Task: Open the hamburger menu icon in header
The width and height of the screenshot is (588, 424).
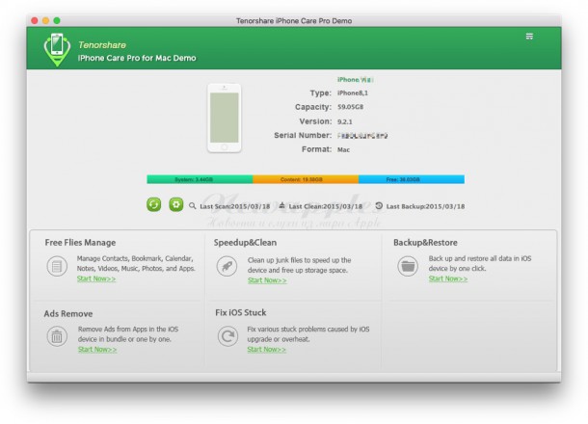Action: coord(529,37)
